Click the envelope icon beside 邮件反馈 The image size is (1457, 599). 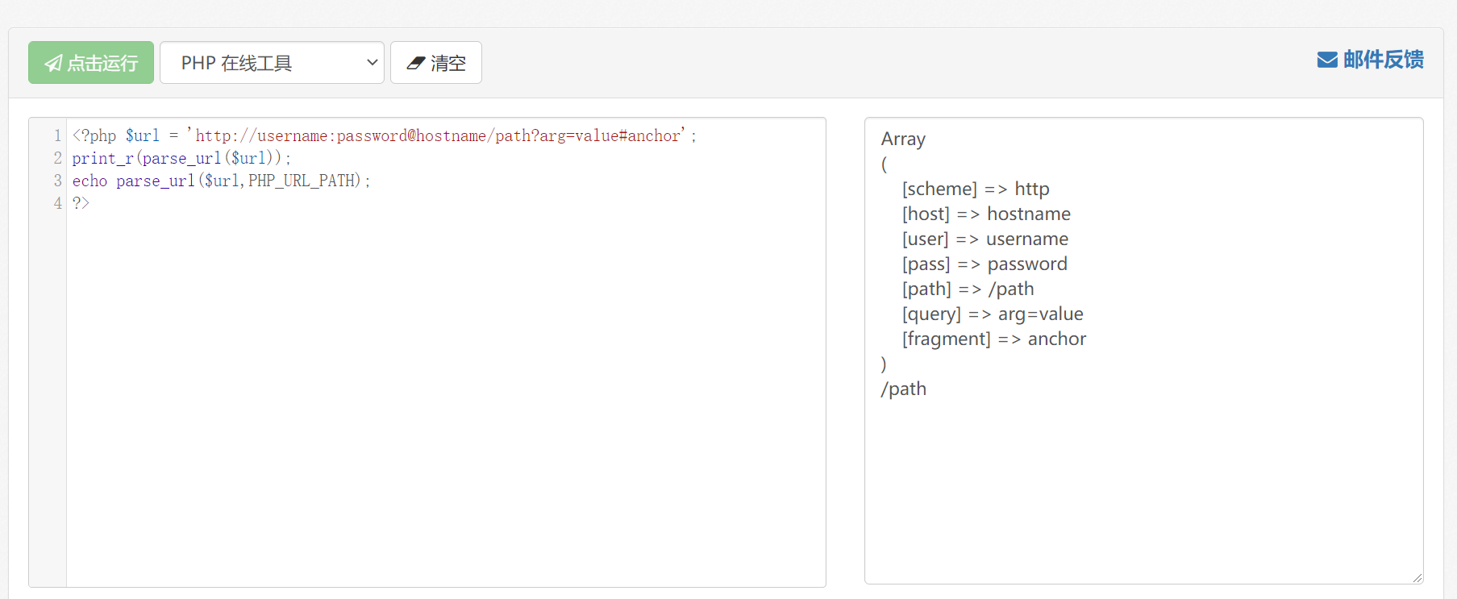point(1326,60)
